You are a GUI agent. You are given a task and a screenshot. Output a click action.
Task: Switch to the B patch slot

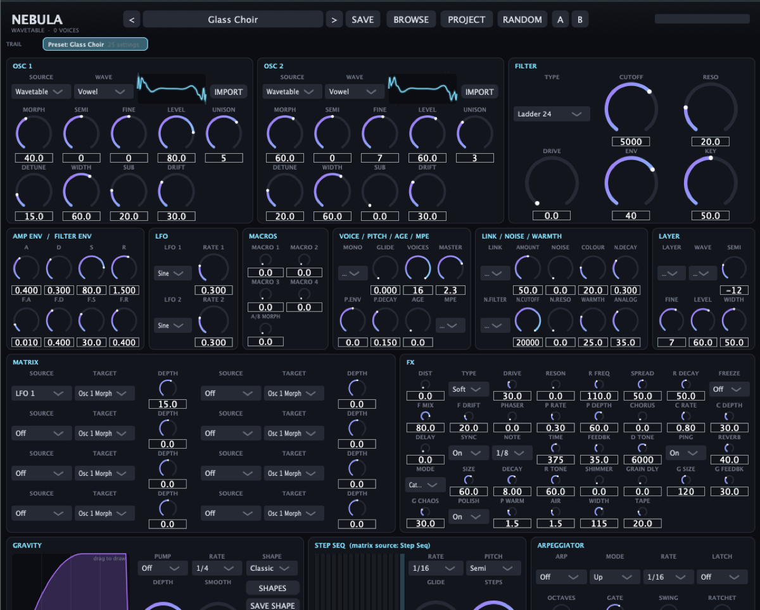point(580,20)
